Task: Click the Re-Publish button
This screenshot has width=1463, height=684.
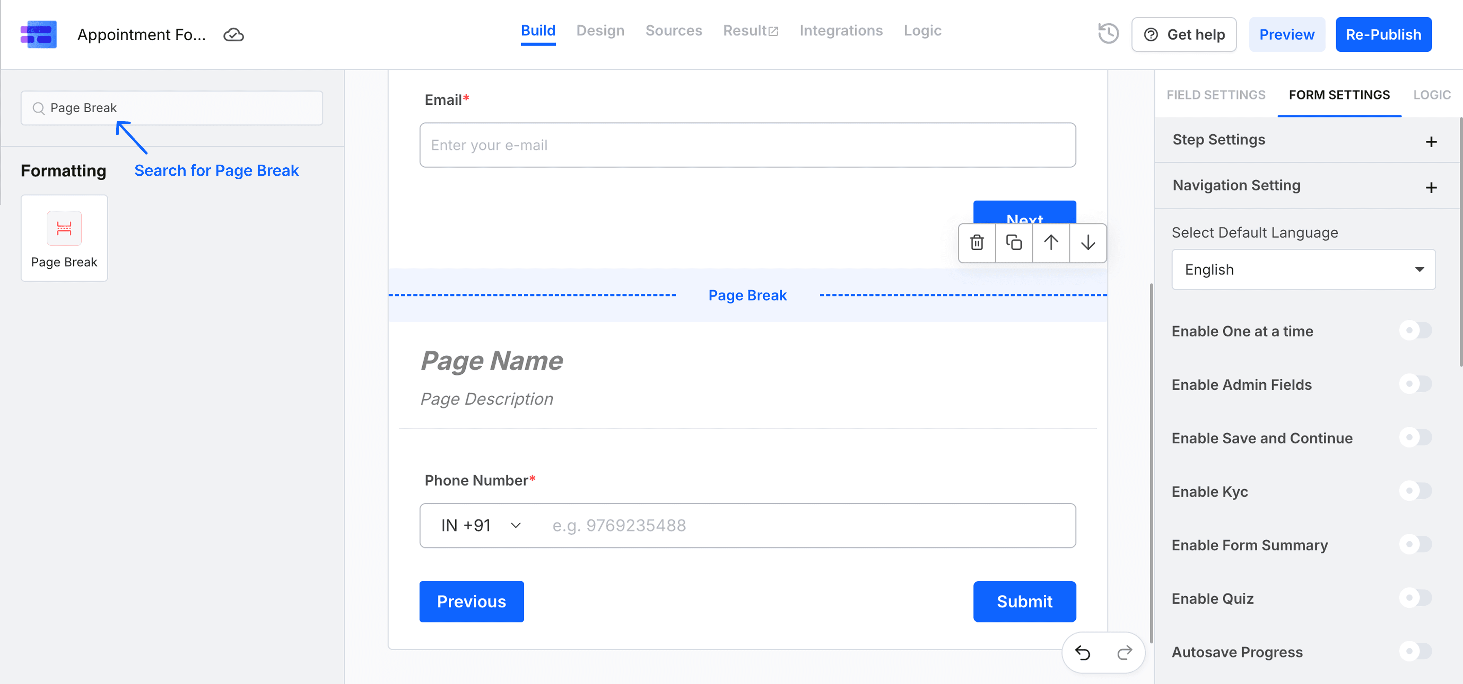Action: pos(1383,35)
